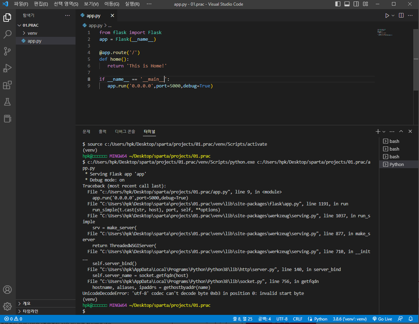Open the Explorer view in activity bar

coord(7,18)
